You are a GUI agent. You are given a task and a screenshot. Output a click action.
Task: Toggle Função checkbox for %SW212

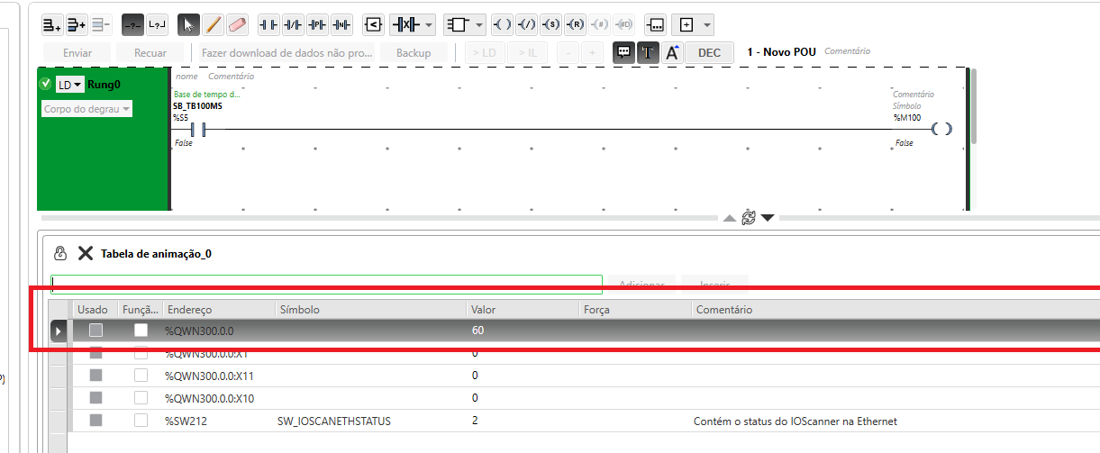tap(141, 421)
